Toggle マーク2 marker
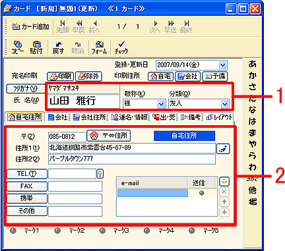Viewport: 285px width, 251px height. (58, 231)
